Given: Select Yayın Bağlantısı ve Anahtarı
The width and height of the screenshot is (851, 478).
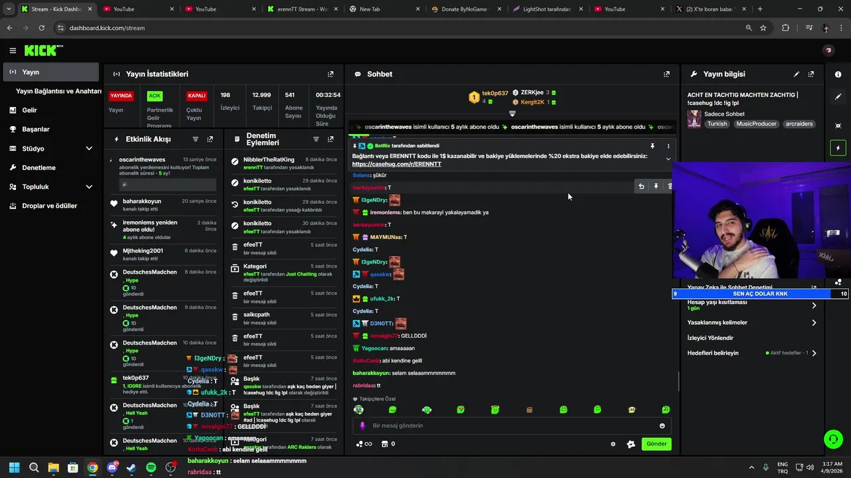Looking at the screenshot, I should 59,91.
